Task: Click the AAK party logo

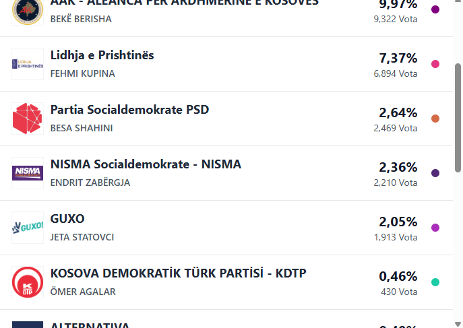Action: pos(28,11)
